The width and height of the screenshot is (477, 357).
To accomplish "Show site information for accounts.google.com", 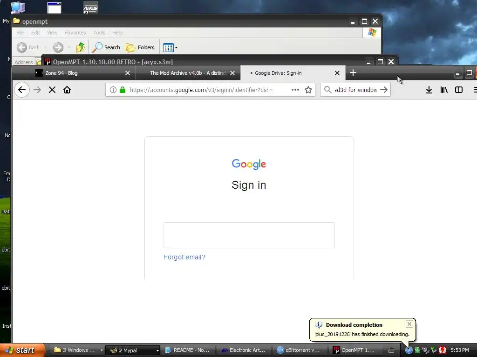I will 113,90.
